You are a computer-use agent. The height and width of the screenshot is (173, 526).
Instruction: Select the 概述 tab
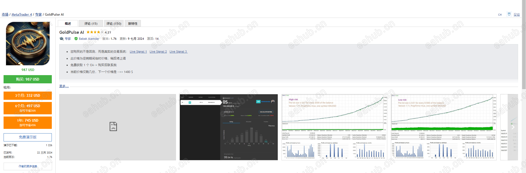click(x=68, y=24)
